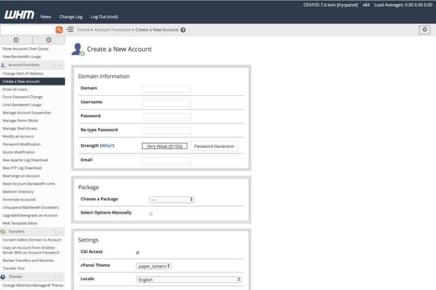Uncheck the CGI Access checkbox
The image size is (436, 290).
[x=137, y=252]
